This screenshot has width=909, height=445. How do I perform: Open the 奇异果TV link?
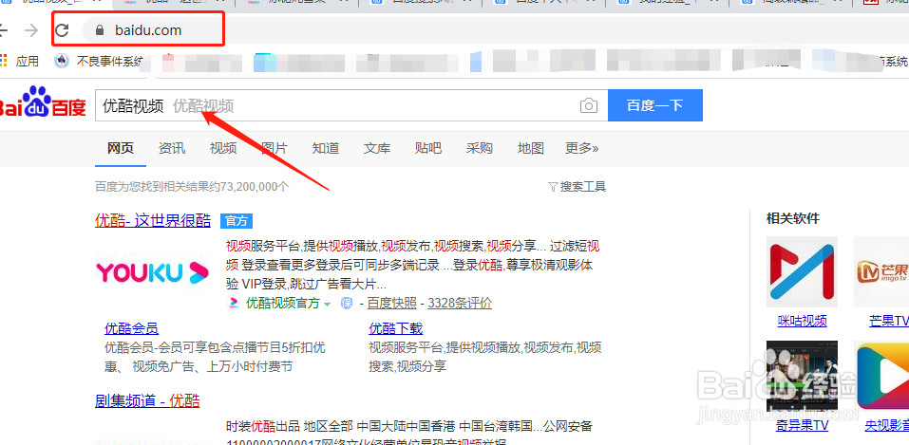pyautogui.click(x=803, y=426)
